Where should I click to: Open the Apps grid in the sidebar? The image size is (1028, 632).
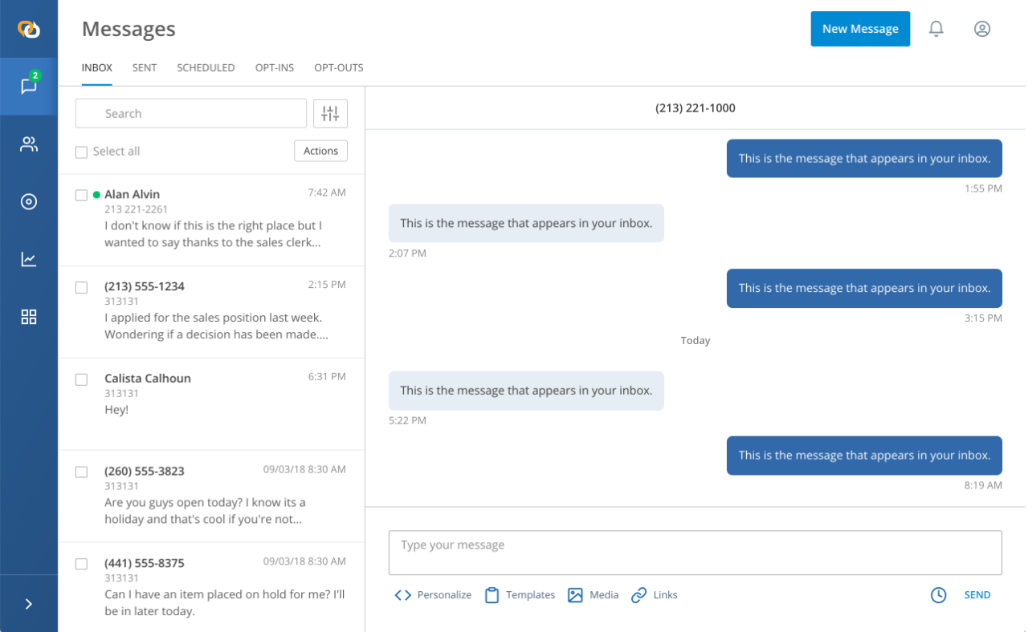29,317
